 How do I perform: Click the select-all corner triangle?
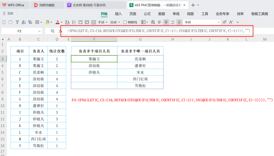click(3, 39)
